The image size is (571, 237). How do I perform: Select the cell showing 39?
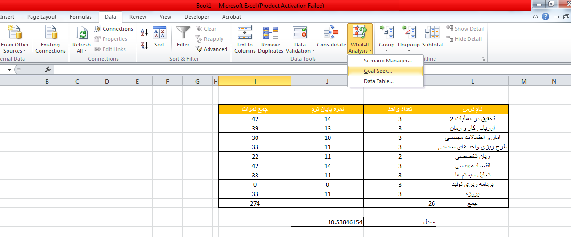click(255, 128)
